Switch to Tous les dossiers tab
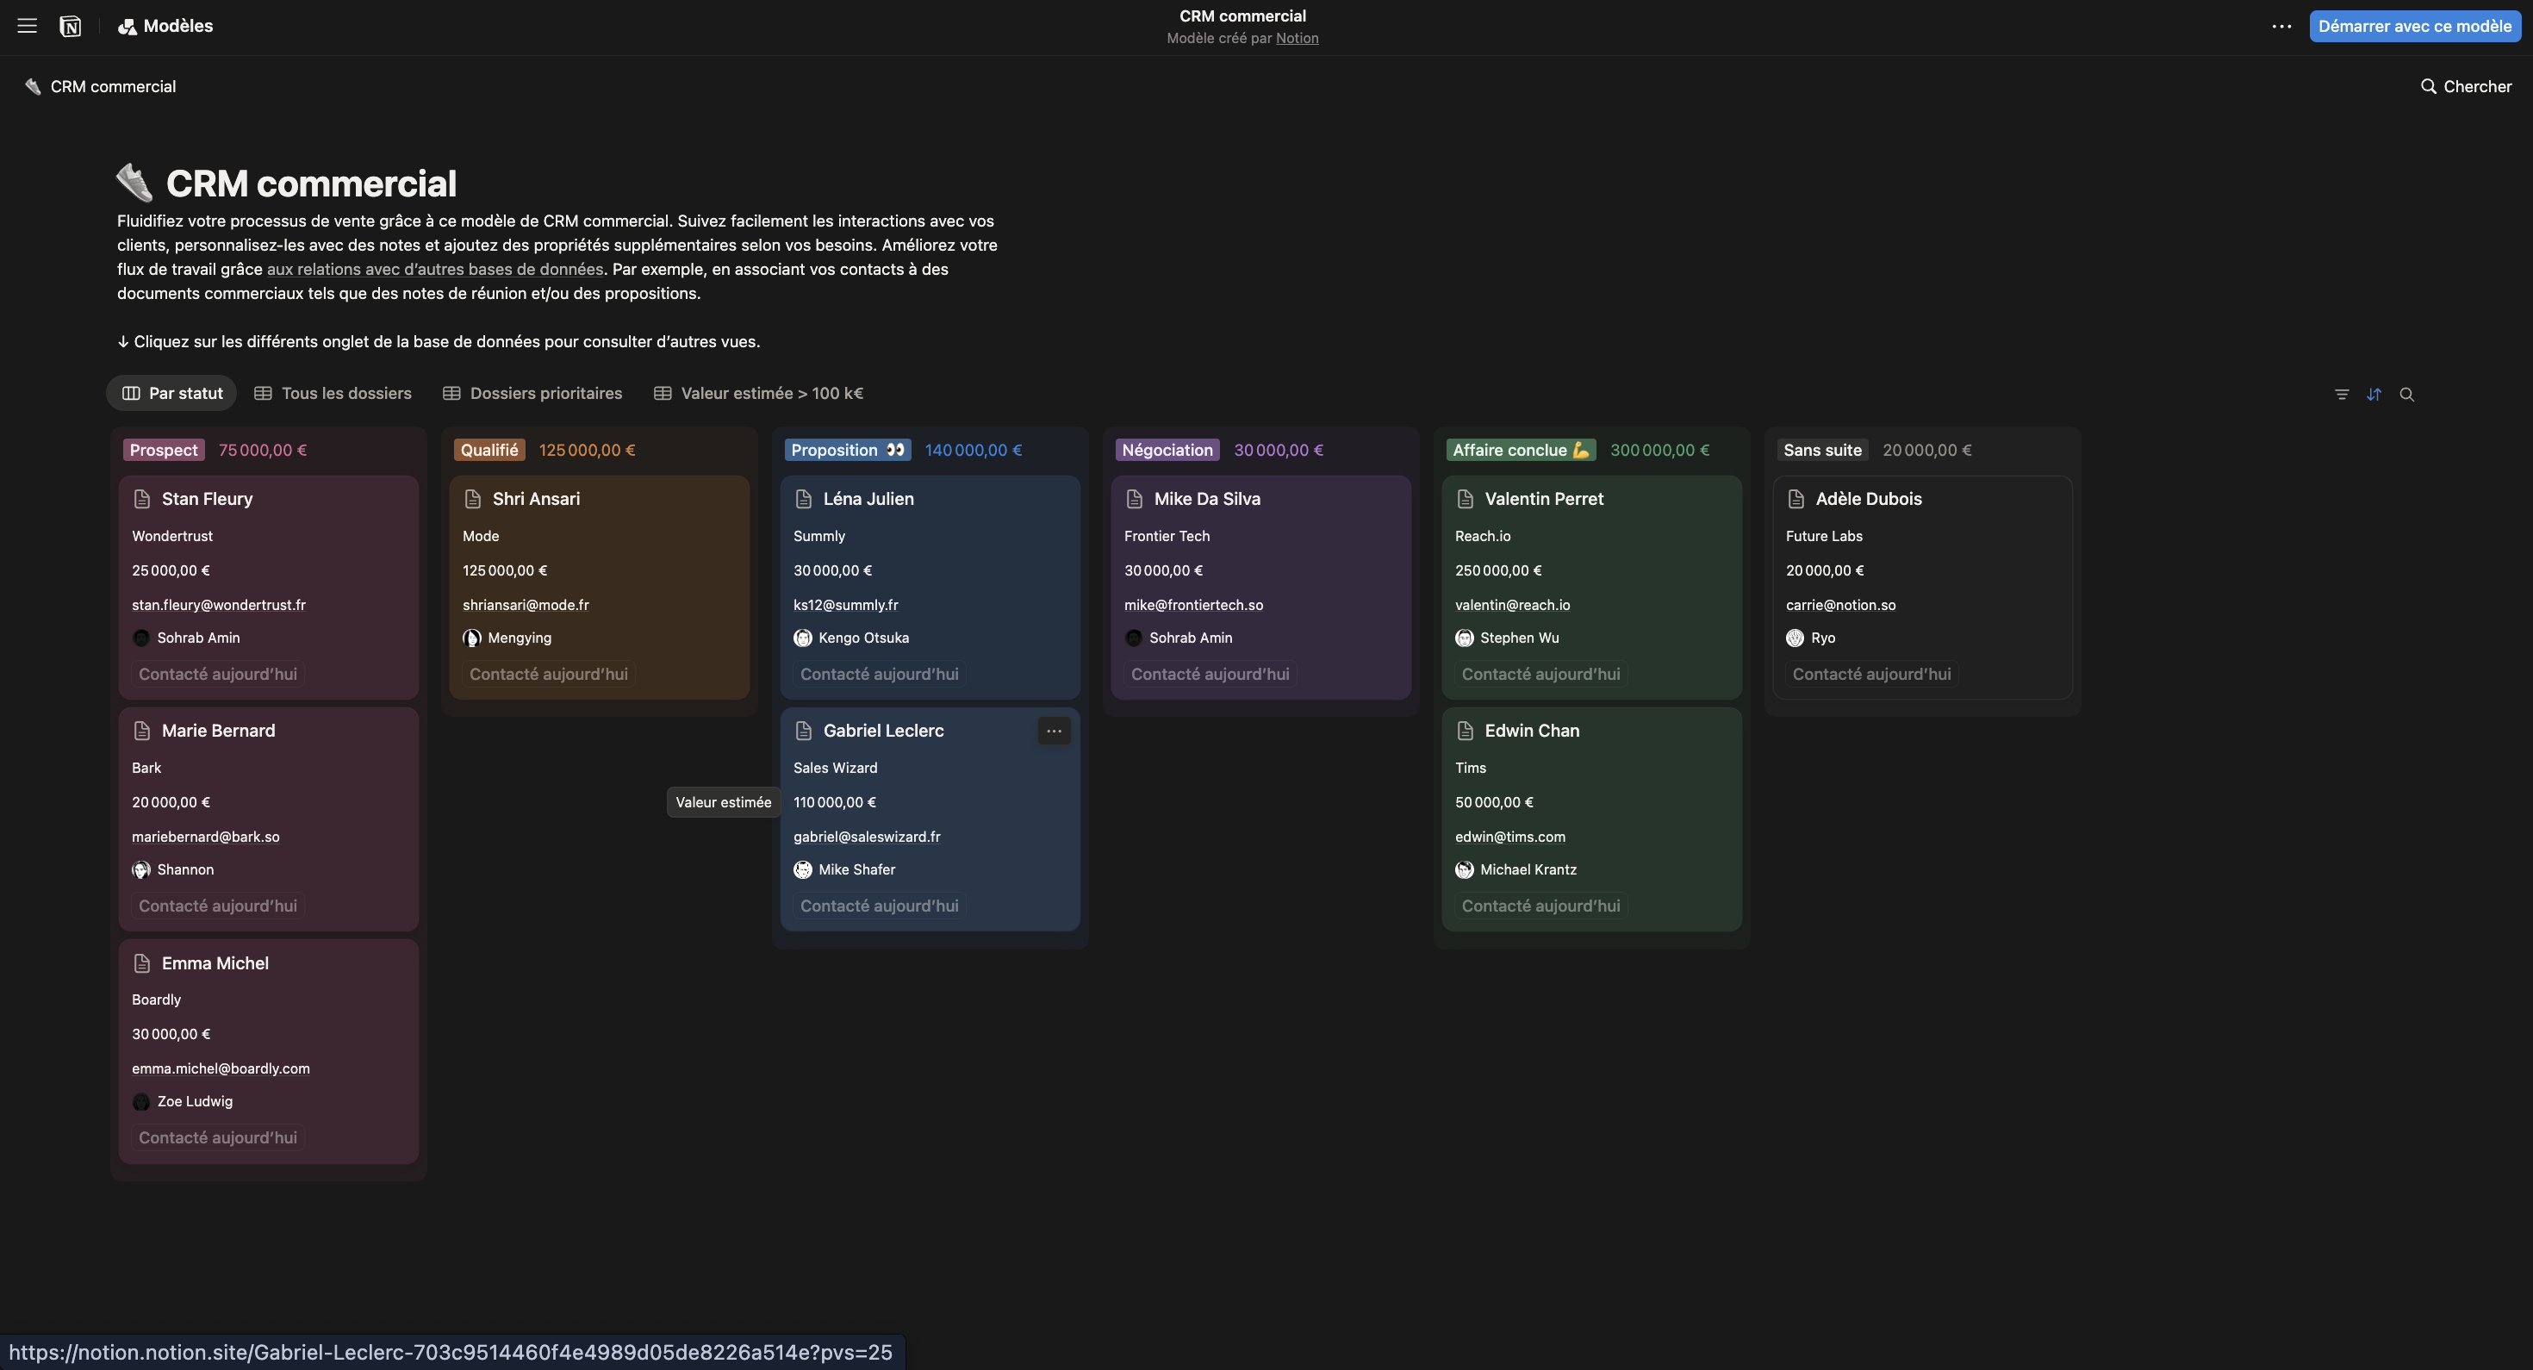Image resolution: width=2533 pixels, height=1370 pixels. click(333, 394)
